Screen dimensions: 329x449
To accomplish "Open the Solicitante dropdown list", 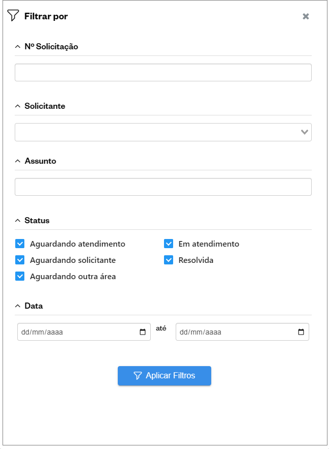I will point(163,132).
